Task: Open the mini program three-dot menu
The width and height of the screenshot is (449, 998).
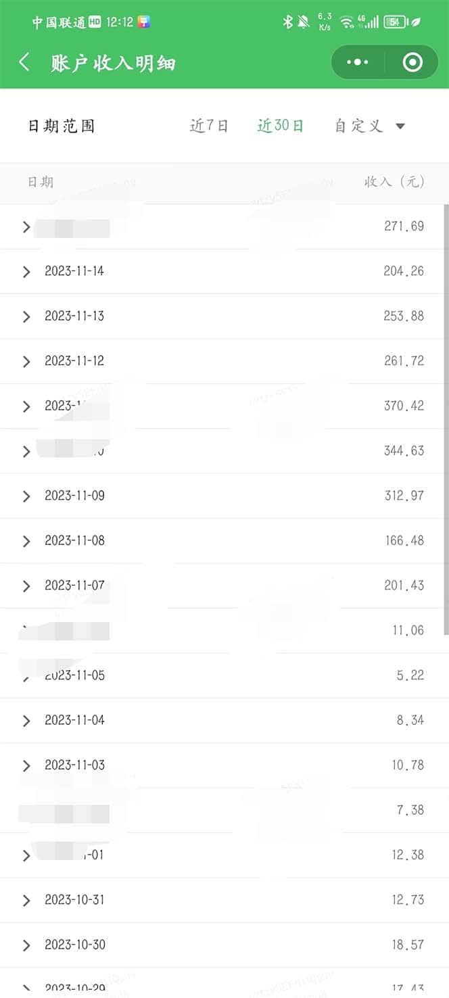Action: pyautogui.click(x=357, y=63)
